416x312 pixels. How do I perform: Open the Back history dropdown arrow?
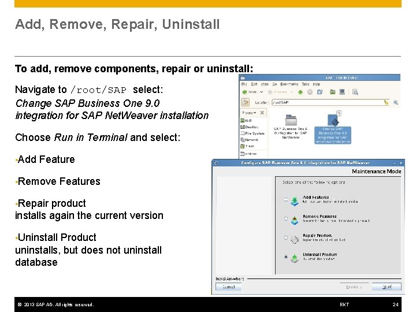point(262,92)
